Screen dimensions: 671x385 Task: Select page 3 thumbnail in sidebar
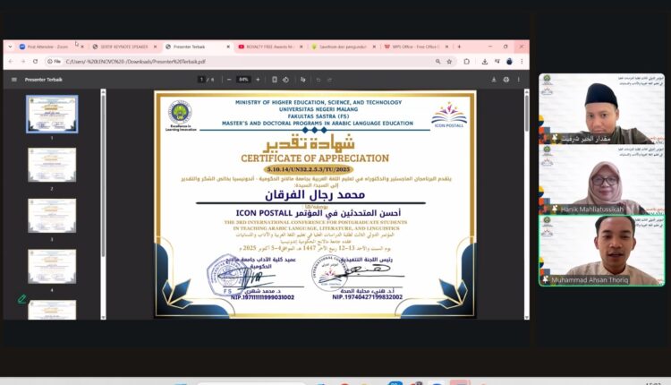click(52, 215)
